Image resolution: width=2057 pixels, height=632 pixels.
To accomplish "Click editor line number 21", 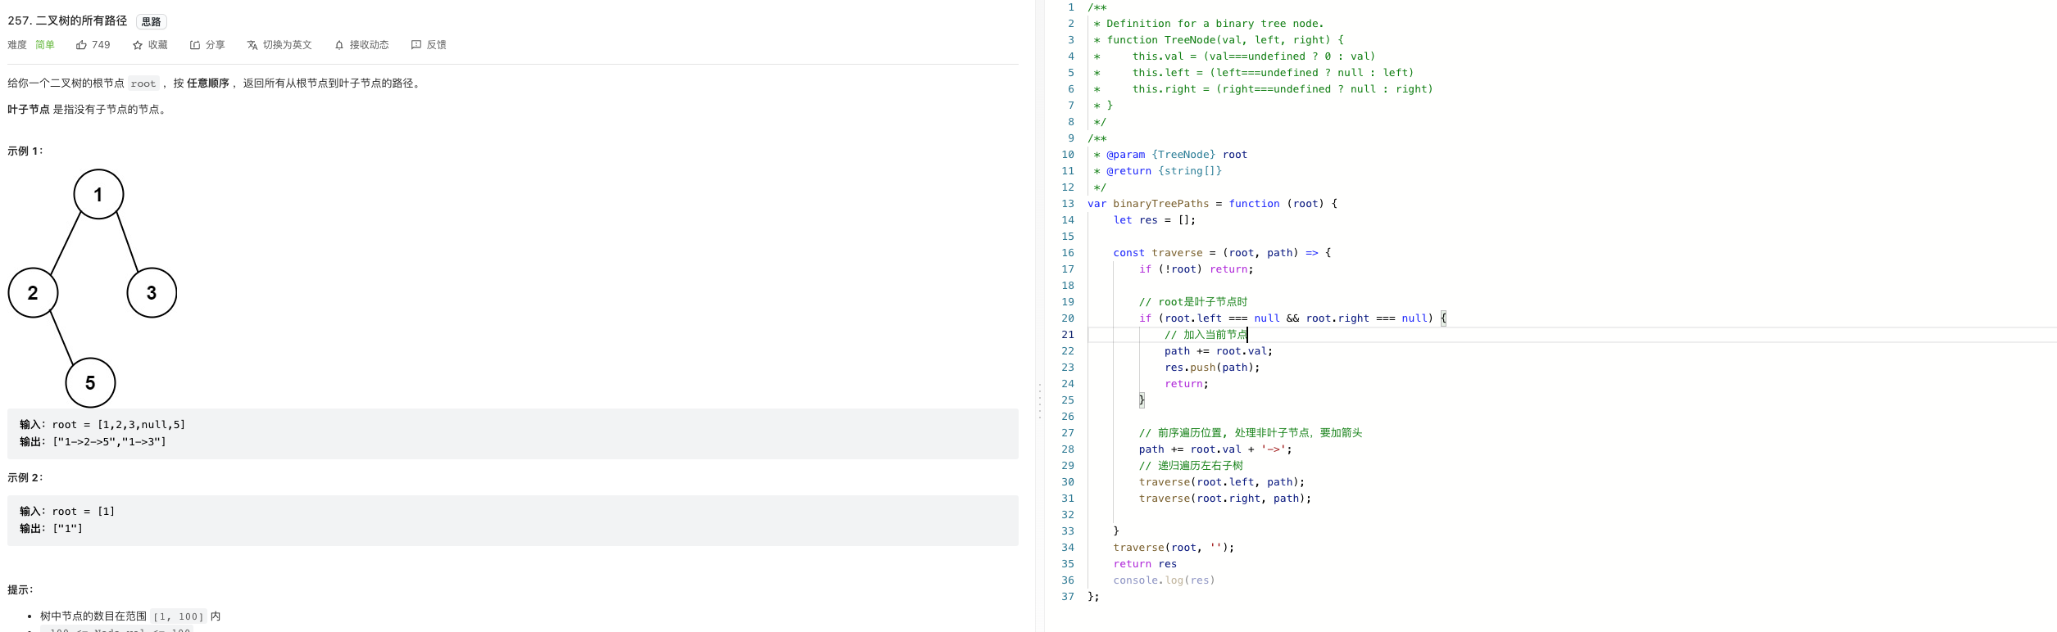I will [x=1068, y=335].
